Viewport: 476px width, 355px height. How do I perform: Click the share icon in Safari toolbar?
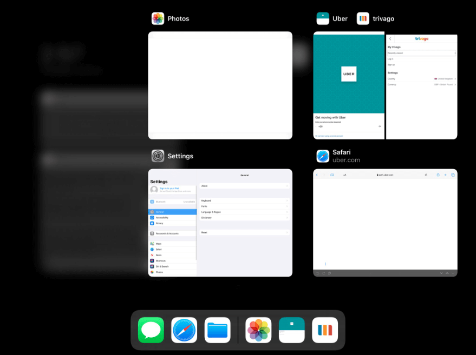(x=438, y=175)
